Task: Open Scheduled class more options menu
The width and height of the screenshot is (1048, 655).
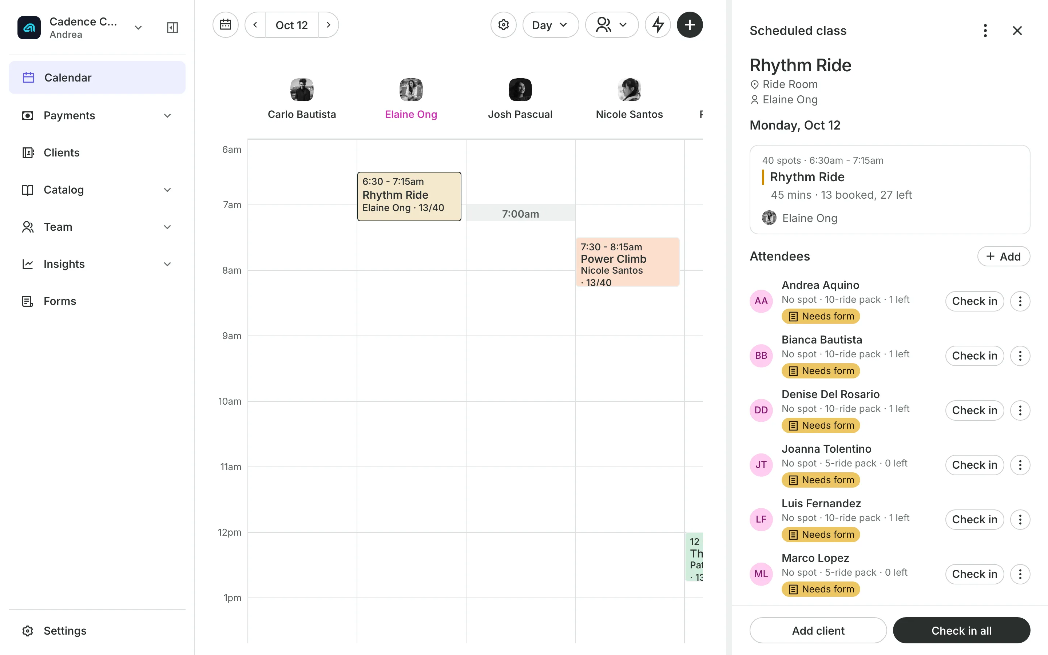Action: point(985,30)
